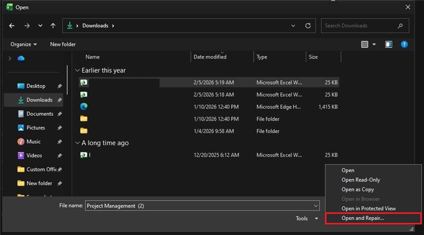
Task: Select the Microsoft Edge HTML file icon
Action: point(84,107)
